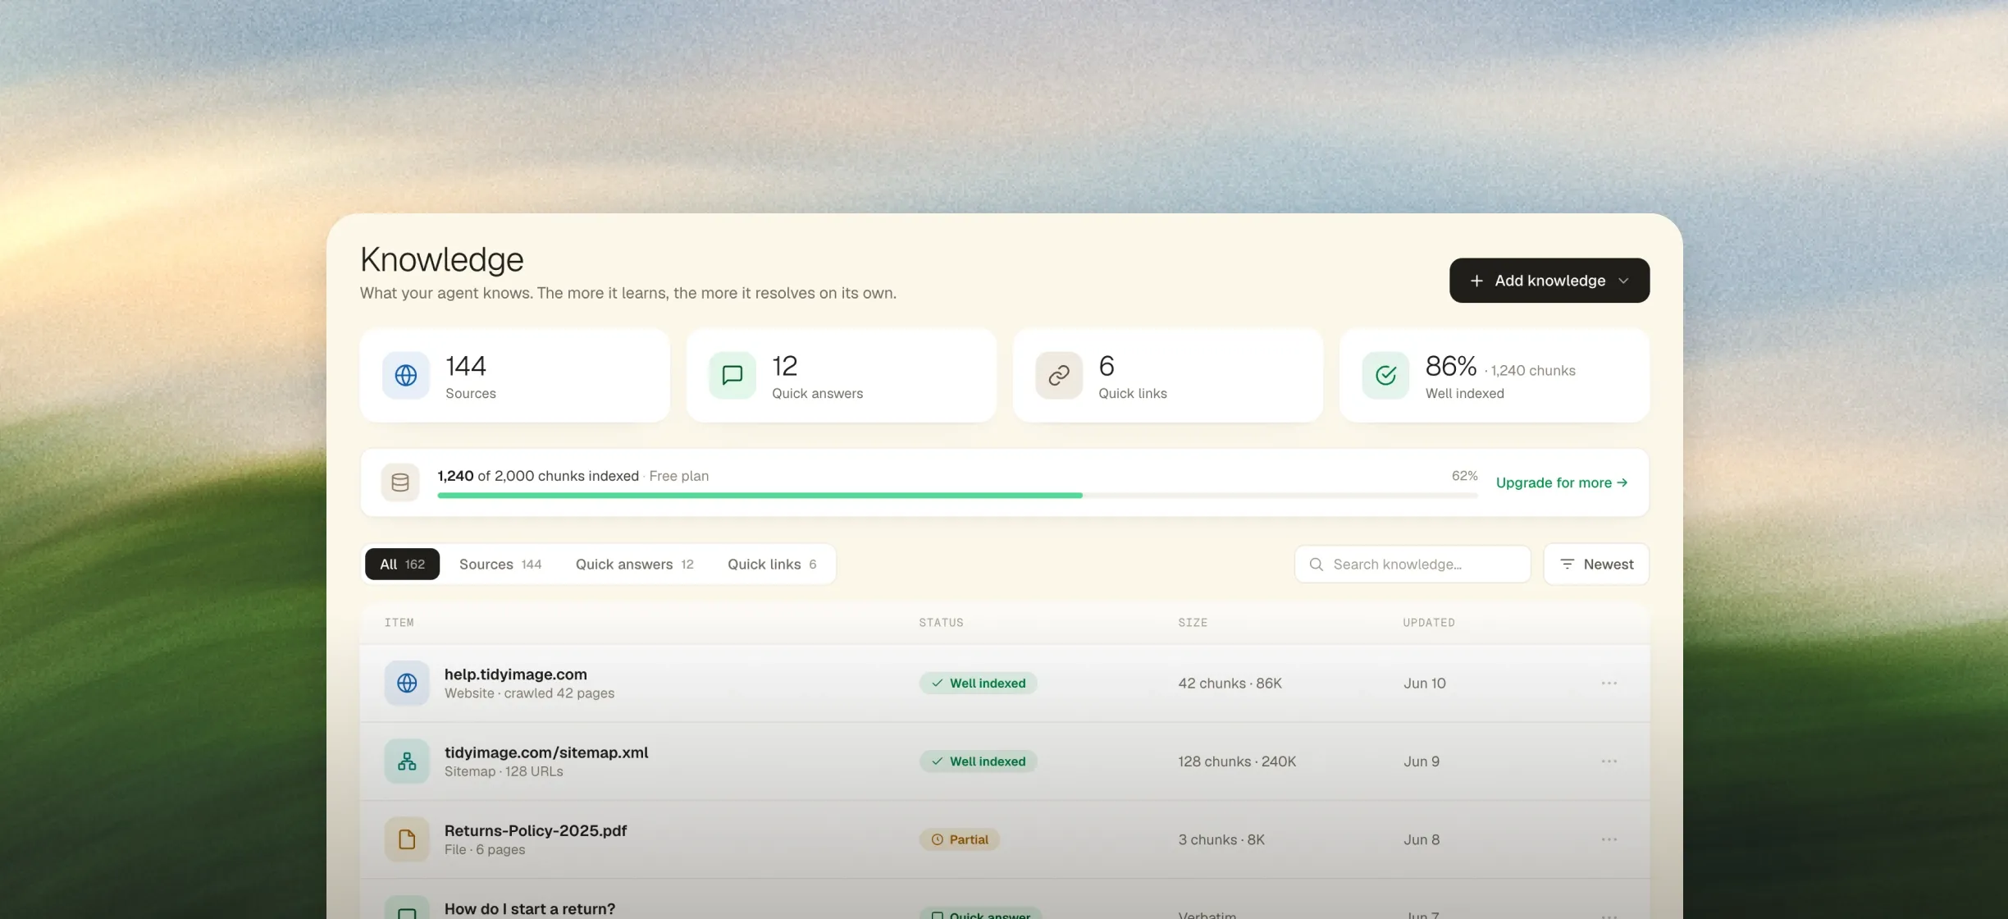Click globe icon for help.tidyimage.com row
This screenshot has height=919, width=2008.
point(407,683)
